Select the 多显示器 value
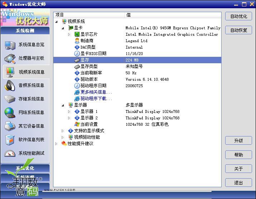The image size is (256, 199). (134, 105)
